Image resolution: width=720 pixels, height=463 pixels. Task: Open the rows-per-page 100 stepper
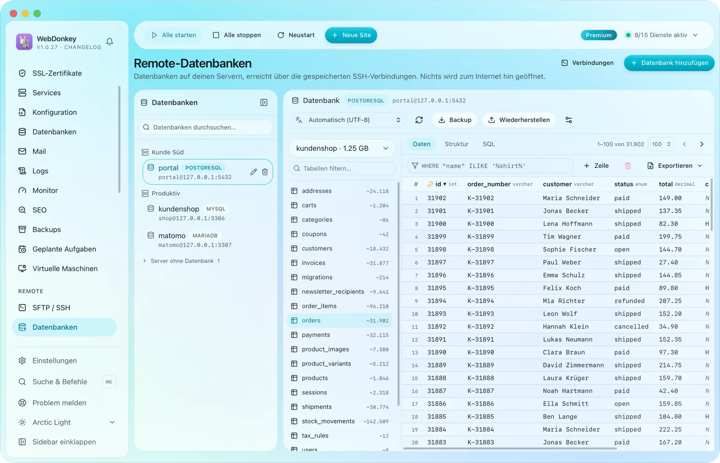coord(661,144)
